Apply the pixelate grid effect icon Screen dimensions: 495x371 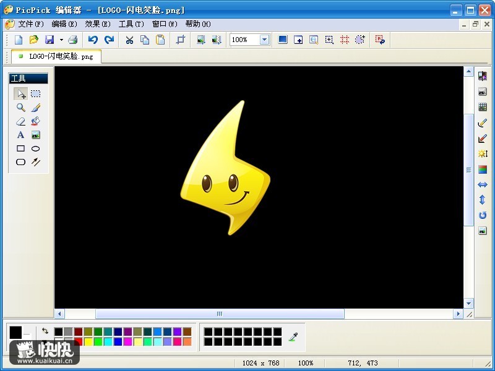click(x=483, y=107)
